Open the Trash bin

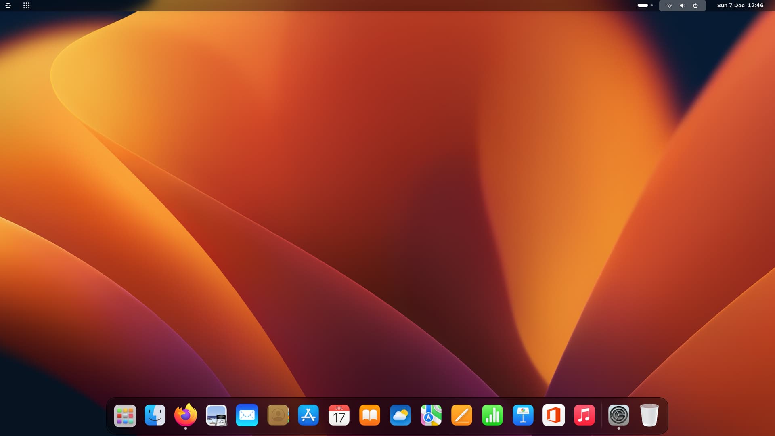pyautogui.click(x=649, y=415)
